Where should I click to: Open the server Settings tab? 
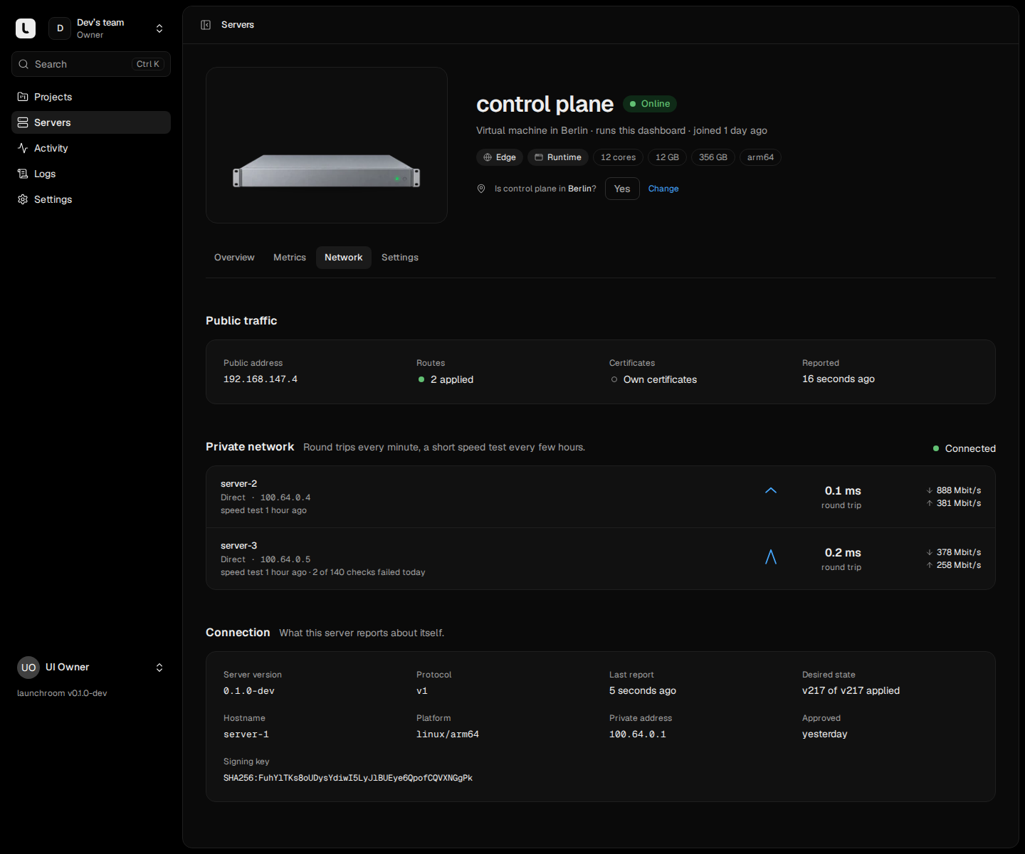tap(400, 258)
